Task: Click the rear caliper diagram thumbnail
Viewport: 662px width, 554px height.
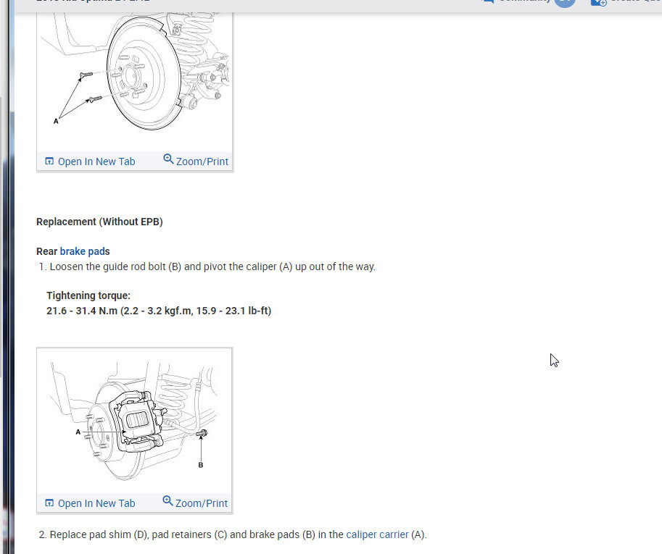Action: click(135, 421)
